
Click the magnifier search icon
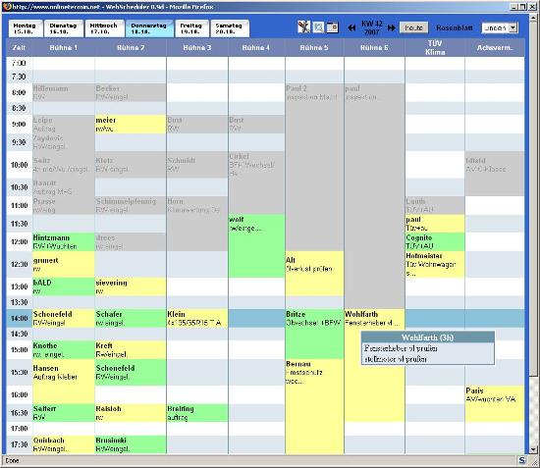[318, 27]
